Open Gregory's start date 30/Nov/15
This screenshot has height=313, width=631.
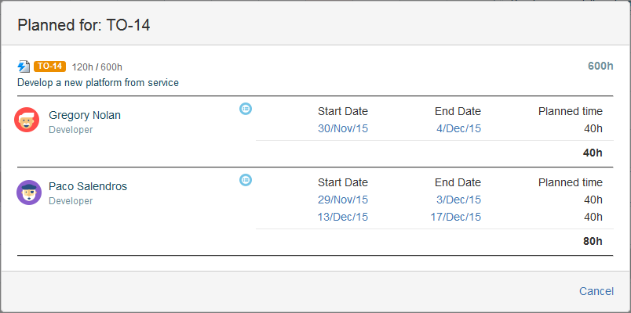pyautogui.click(x=343, y=128)
